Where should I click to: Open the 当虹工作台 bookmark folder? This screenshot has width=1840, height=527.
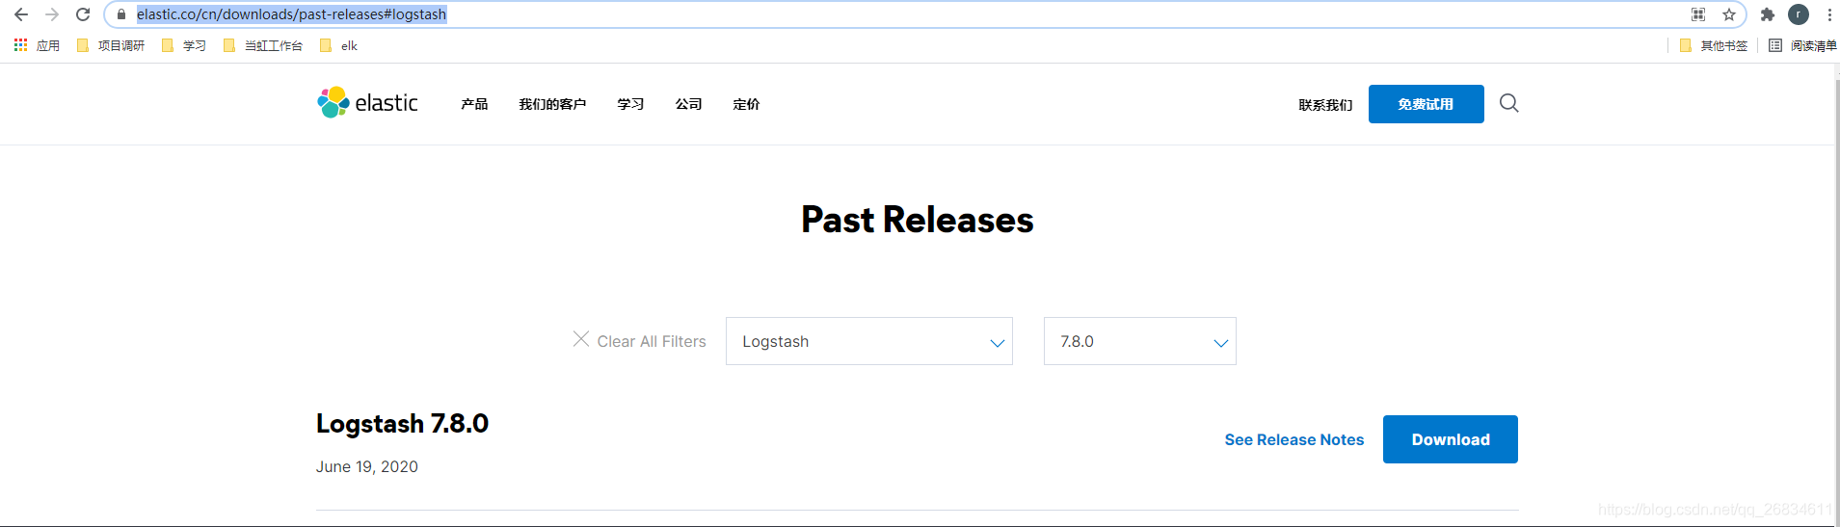point(263,45)
